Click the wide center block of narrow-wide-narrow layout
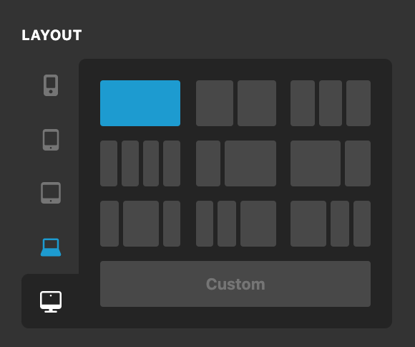415x347 pixels. (x=141, y=224)
